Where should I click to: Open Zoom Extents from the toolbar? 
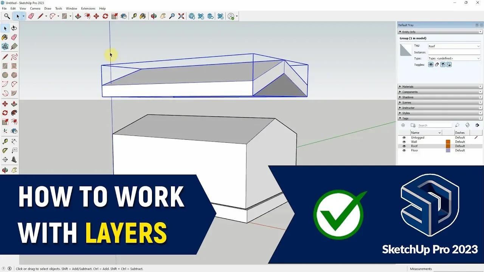tap(180, 16)
